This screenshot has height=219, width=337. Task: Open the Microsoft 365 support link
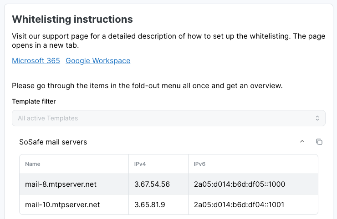point(36,60)
